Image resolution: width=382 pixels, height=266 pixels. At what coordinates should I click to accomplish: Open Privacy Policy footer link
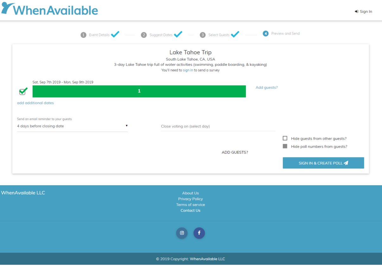pos(190,199)
